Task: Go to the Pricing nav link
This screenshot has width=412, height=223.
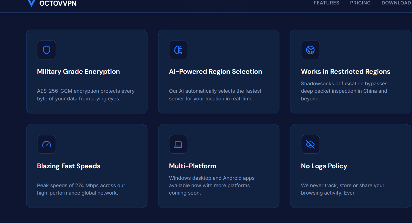Action: 360,3
